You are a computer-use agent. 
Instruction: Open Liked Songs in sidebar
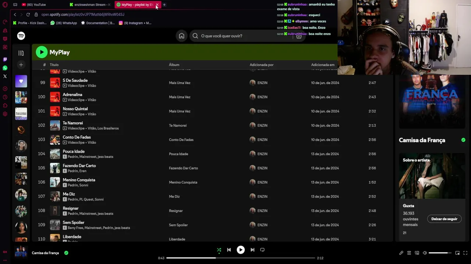pyautogui.click(x=21, y=81)
